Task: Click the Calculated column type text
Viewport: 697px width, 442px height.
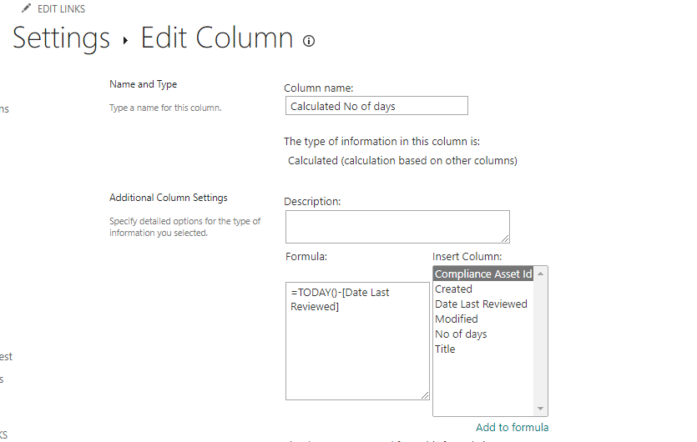Action: (x=402, y=161)
